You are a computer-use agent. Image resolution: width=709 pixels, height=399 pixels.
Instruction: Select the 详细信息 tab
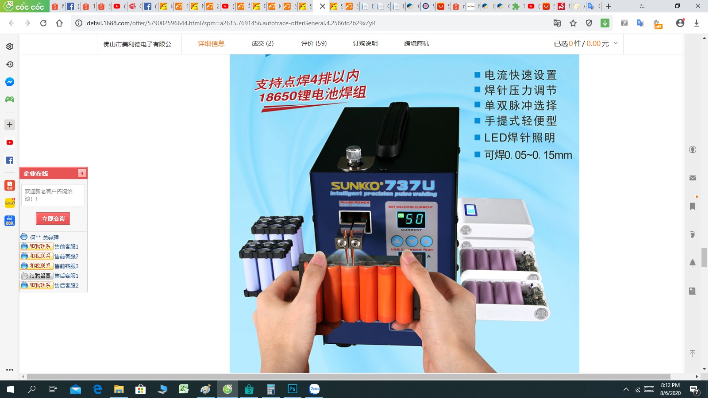[211, 43]
